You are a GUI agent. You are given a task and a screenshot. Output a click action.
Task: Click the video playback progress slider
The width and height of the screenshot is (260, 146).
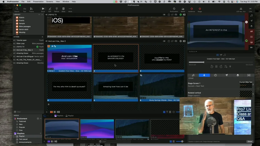(204, 62)
